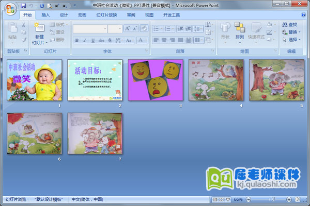Open the columns dropdown in paragraph group

click(199, 40)
